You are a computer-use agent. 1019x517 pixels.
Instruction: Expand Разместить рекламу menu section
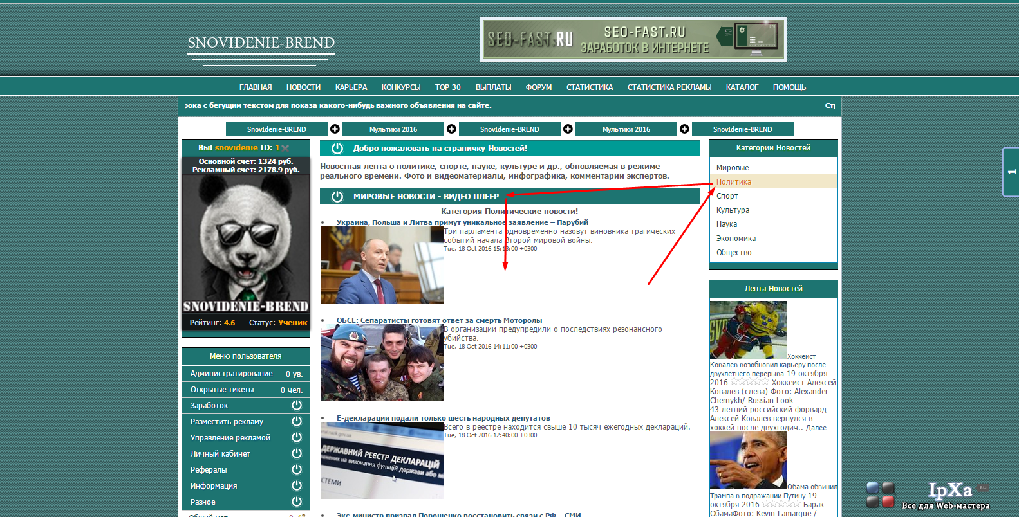[246, 422]
